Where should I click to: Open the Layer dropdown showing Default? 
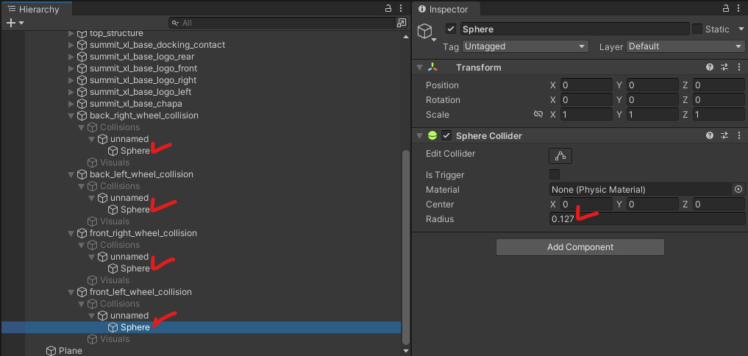pos(685,46)
